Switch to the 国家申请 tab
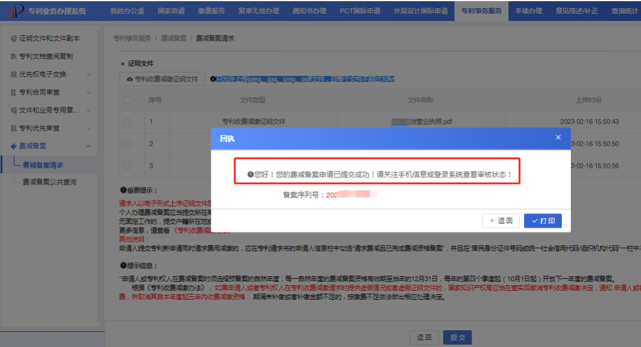 pyautogui.click(x=172, y=10)
